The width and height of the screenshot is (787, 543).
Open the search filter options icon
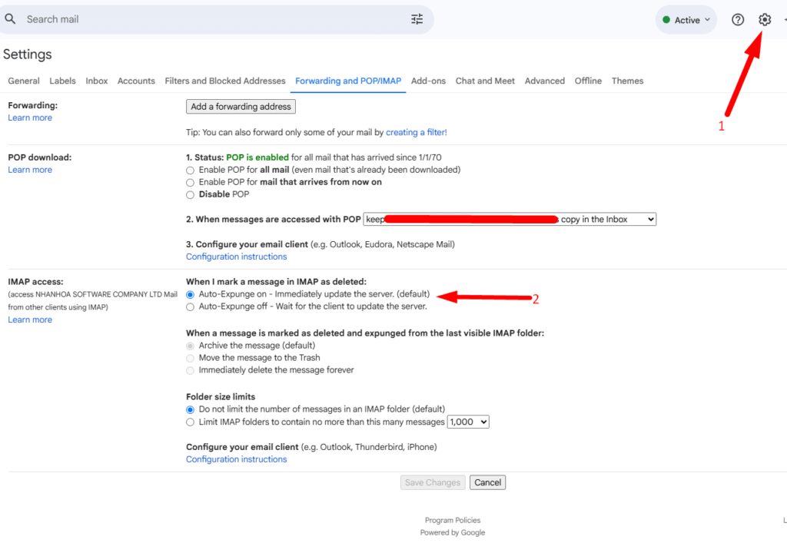click(417, 19)
